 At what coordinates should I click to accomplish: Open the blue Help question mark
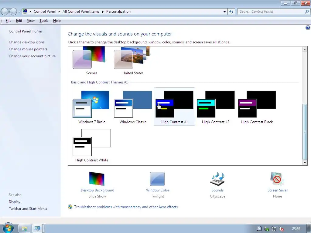click(308, 28)
